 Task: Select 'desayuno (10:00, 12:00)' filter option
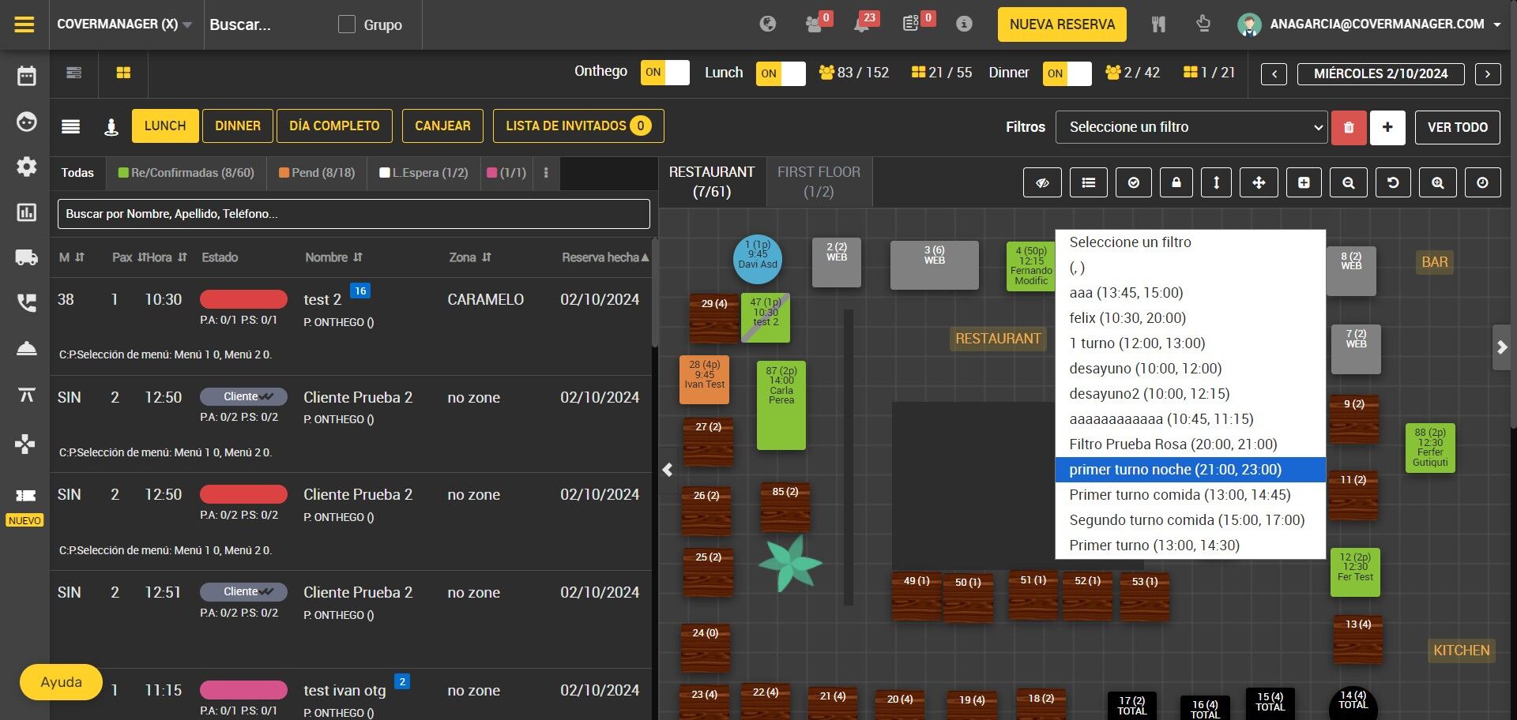pyautogui.click(x=1191, y=369)
